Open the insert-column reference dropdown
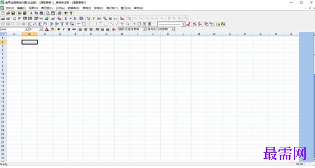Image resolution: width=315 pixels, height=168 pixels. pyautogui.click(x=172, y=29)
